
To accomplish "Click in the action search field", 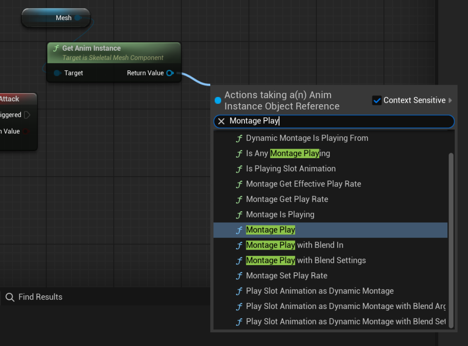I will click(x=334, y=121).
